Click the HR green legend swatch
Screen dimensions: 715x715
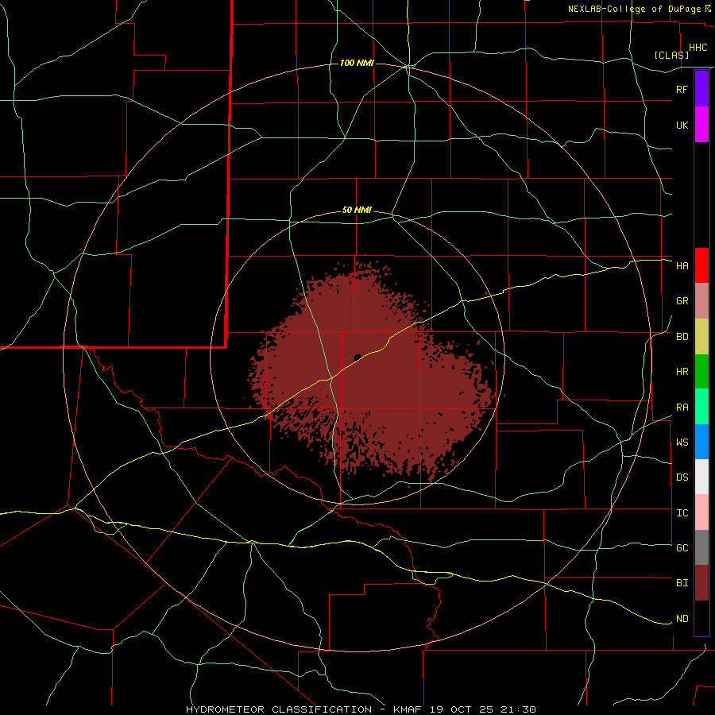(701, 372)
